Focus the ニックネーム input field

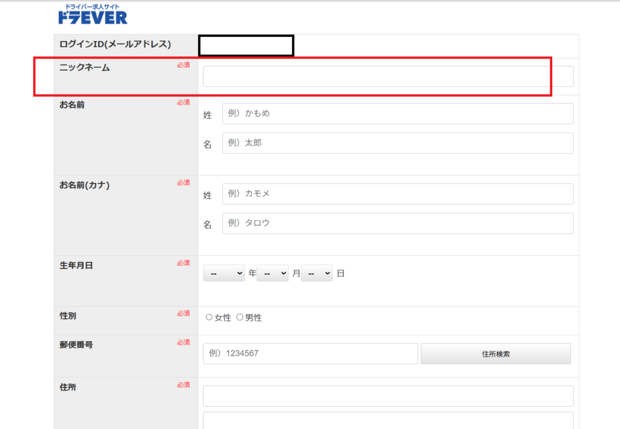[387, 76]
